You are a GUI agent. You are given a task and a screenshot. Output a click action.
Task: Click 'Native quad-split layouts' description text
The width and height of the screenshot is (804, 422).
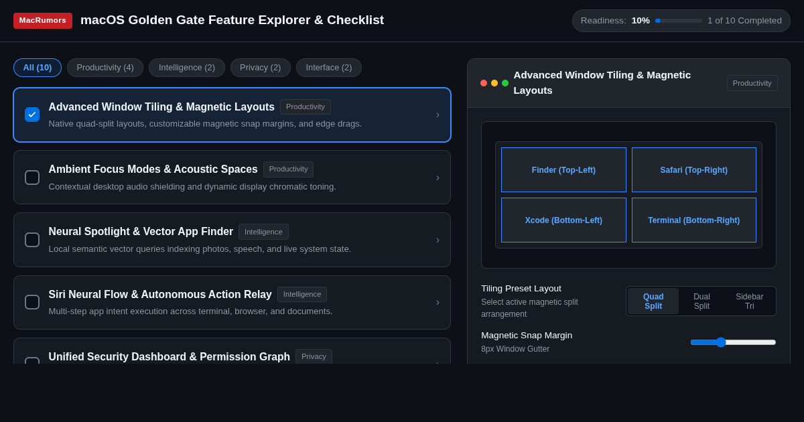coord(205,124)
